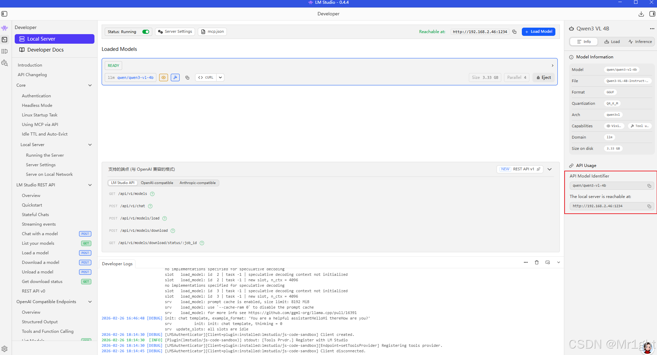This screenshot has width=657, height=355.
Task: Open Serve on Local Network page
Action: click(x=49, y=174)
